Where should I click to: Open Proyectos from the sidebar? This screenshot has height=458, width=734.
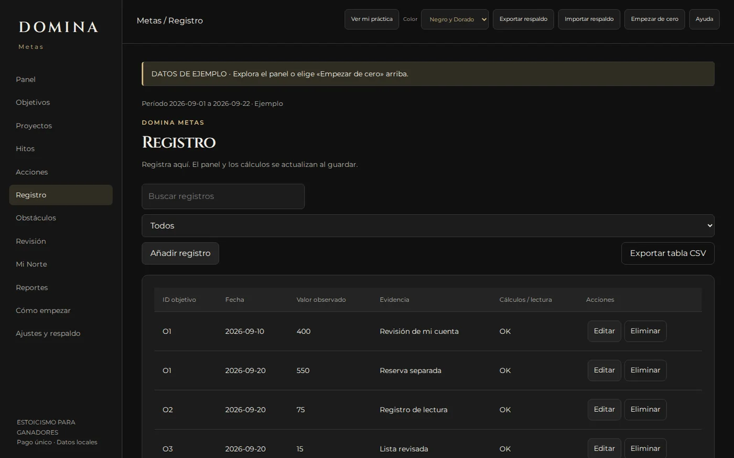point(60,126)
